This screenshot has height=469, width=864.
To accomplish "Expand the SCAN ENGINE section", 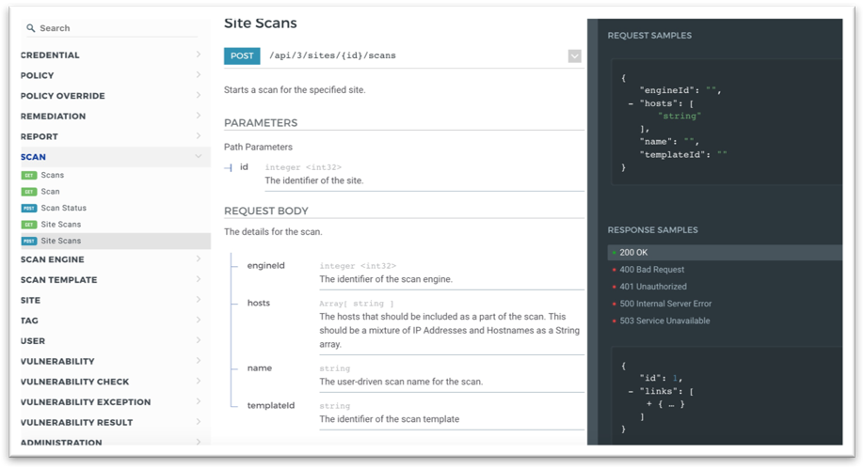I will coord(199,259).
